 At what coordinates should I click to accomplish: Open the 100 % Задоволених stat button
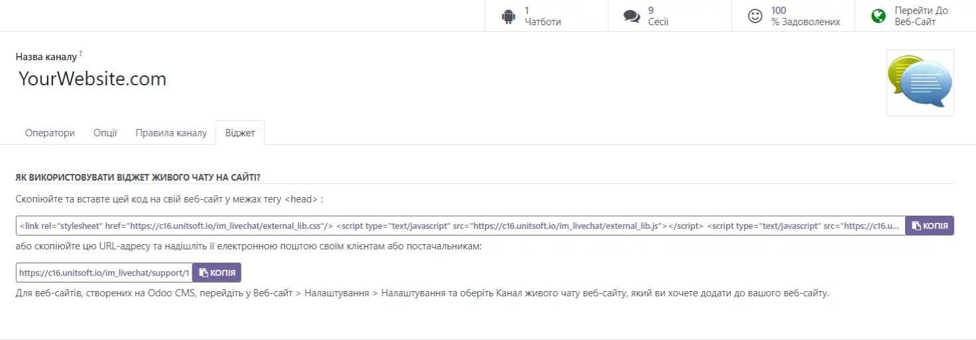pyautogui.click(x=793, y=16)
